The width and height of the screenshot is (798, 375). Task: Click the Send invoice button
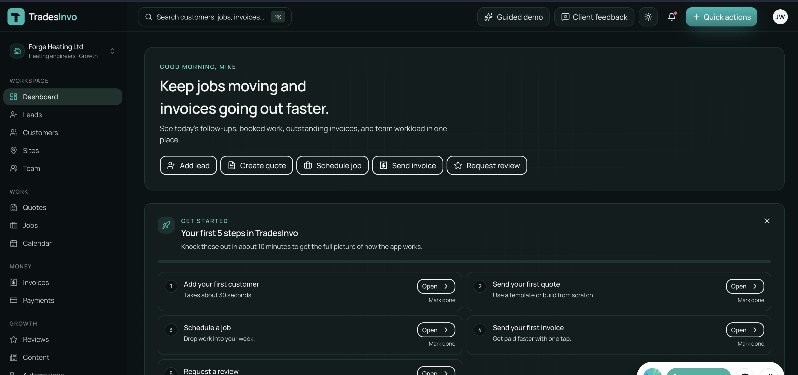[x=407, y=165]
